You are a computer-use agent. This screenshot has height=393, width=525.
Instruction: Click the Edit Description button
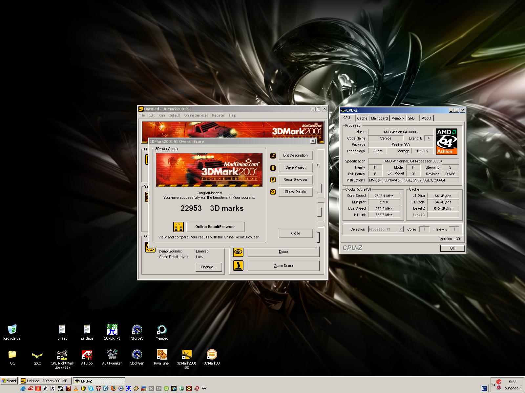pos(295,156)
